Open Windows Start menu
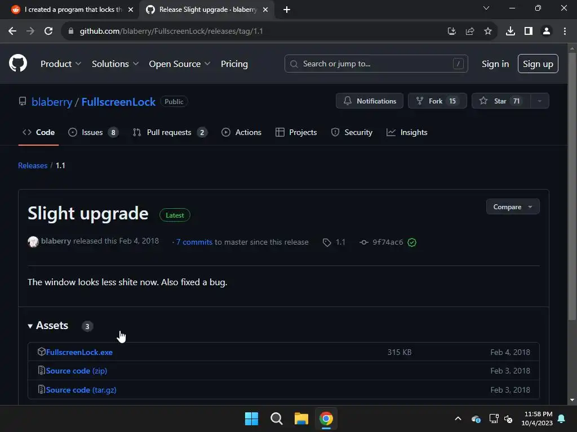 (x=252, y=418)
